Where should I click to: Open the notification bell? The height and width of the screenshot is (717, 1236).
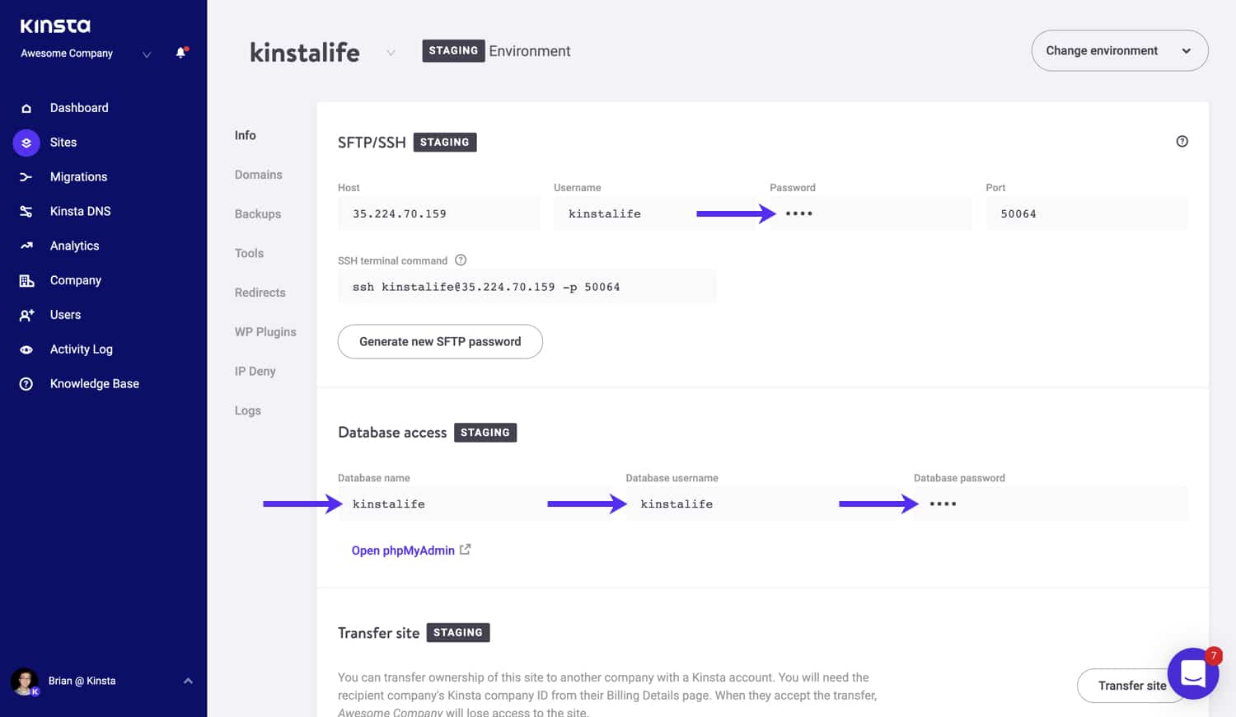[180, 53]
